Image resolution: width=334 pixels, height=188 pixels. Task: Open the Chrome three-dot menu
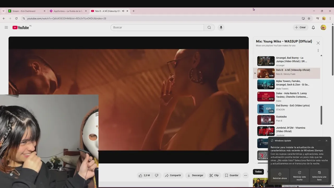tap(330, 19)
